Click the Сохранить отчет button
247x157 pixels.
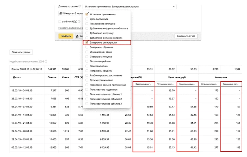click(186, 36)
